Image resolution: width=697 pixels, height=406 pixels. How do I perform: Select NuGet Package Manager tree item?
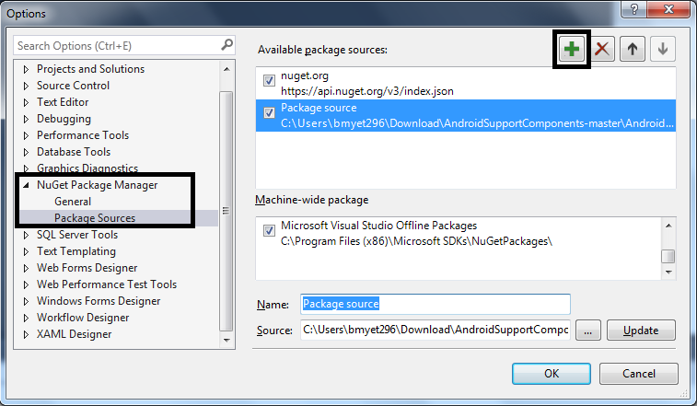click(97, 185)
